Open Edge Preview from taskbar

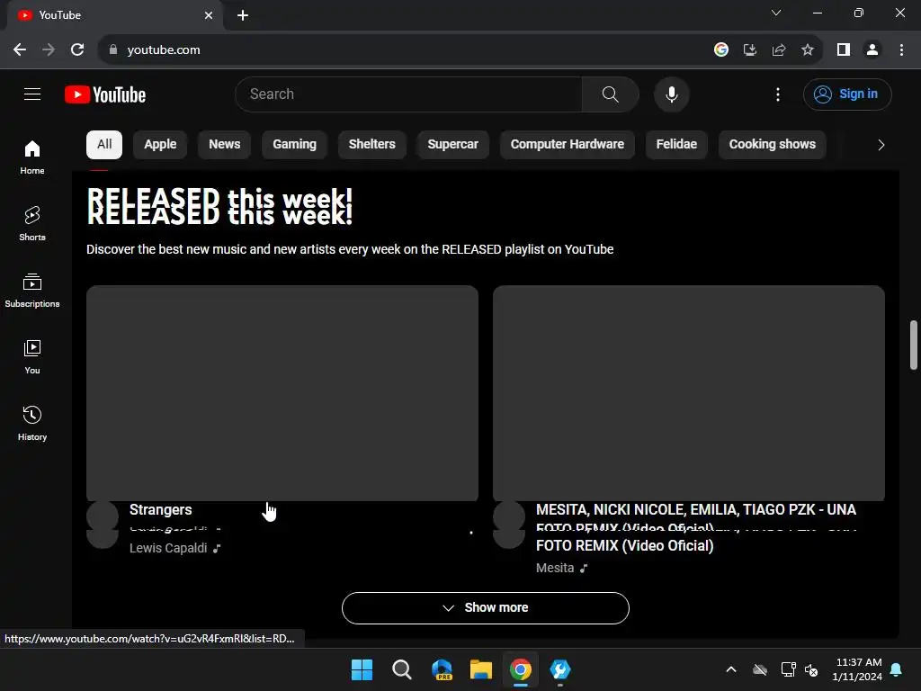[x=442, y=669]
